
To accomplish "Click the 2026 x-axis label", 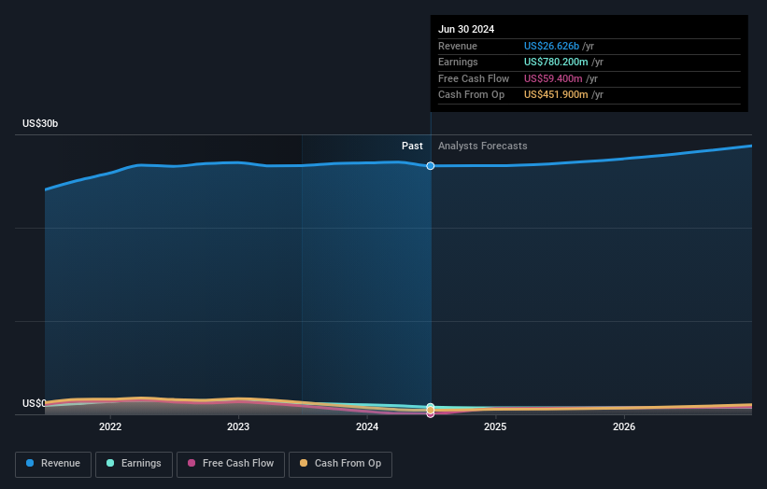I will pos(624,427).
